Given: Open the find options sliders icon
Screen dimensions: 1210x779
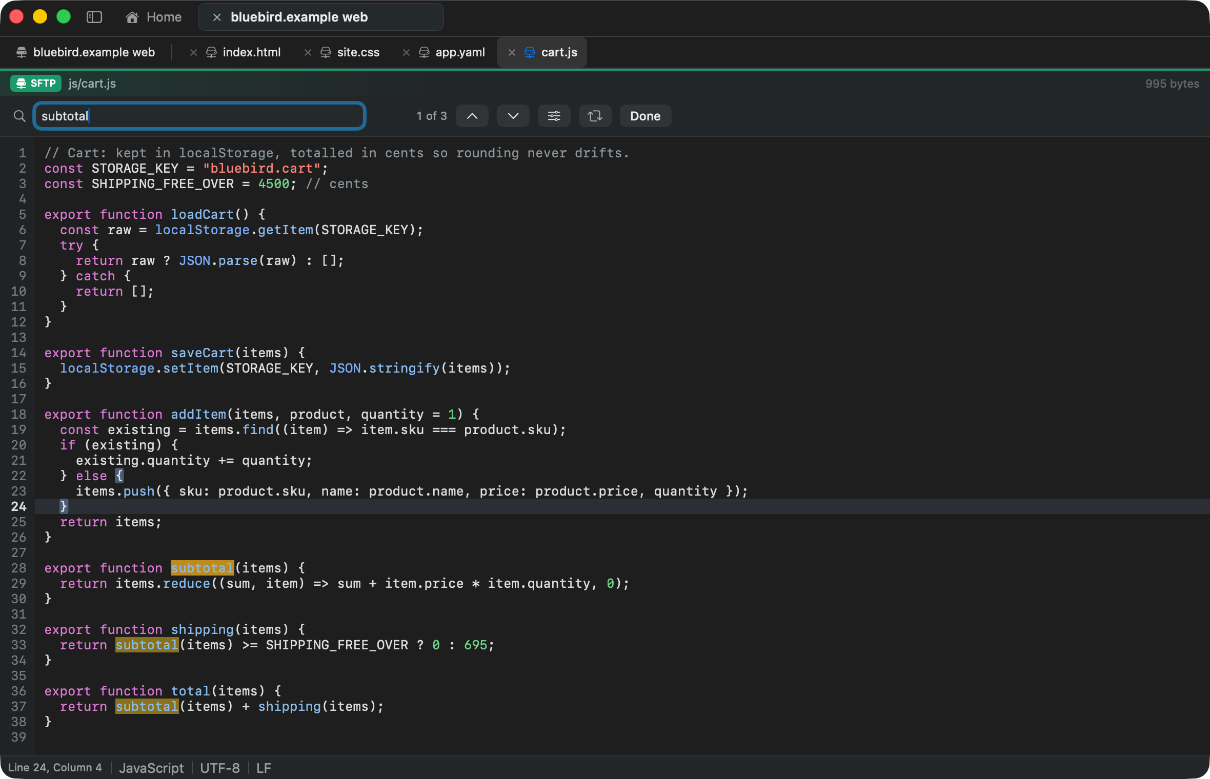Looking at the screenshot, I should click(x=554, y=116).
